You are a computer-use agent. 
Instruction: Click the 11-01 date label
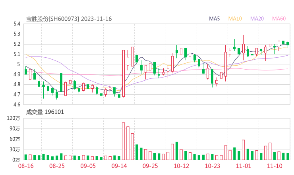(x=244, y=166)
